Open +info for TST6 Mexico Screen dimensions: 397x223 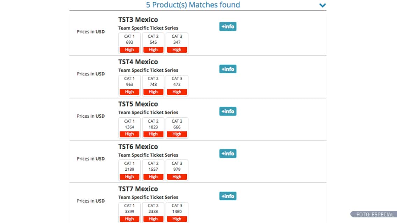(228, 154)
